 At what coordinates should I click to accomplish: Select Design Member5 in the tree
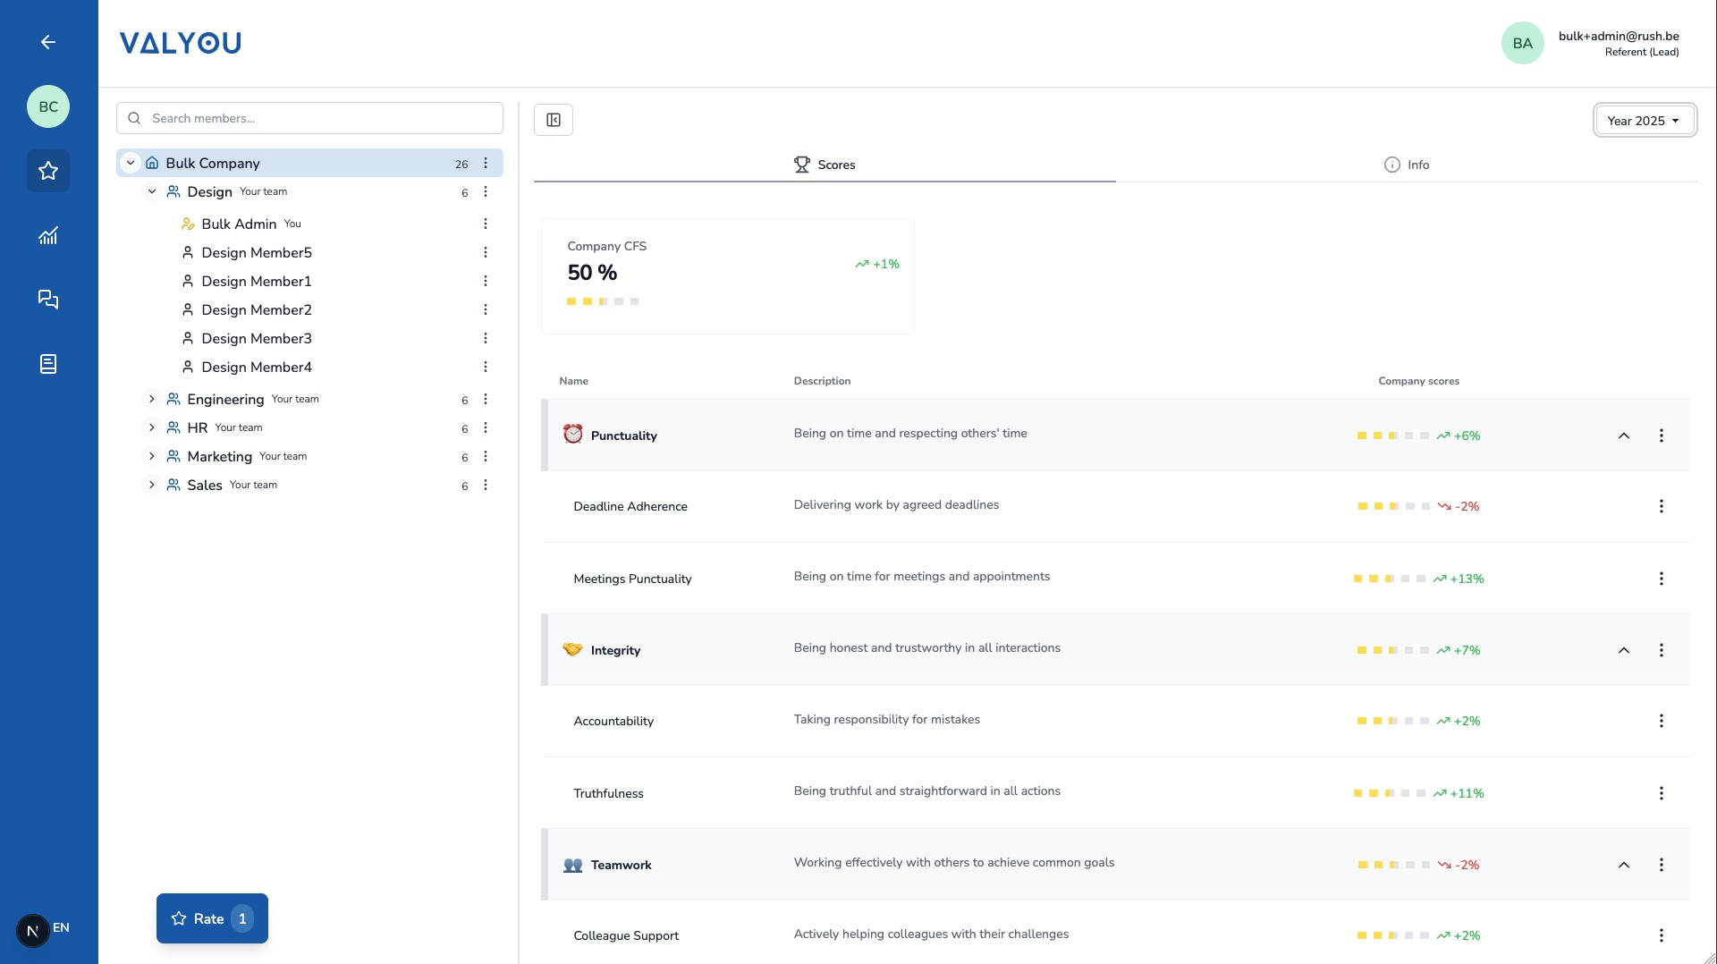click(257, 252)
